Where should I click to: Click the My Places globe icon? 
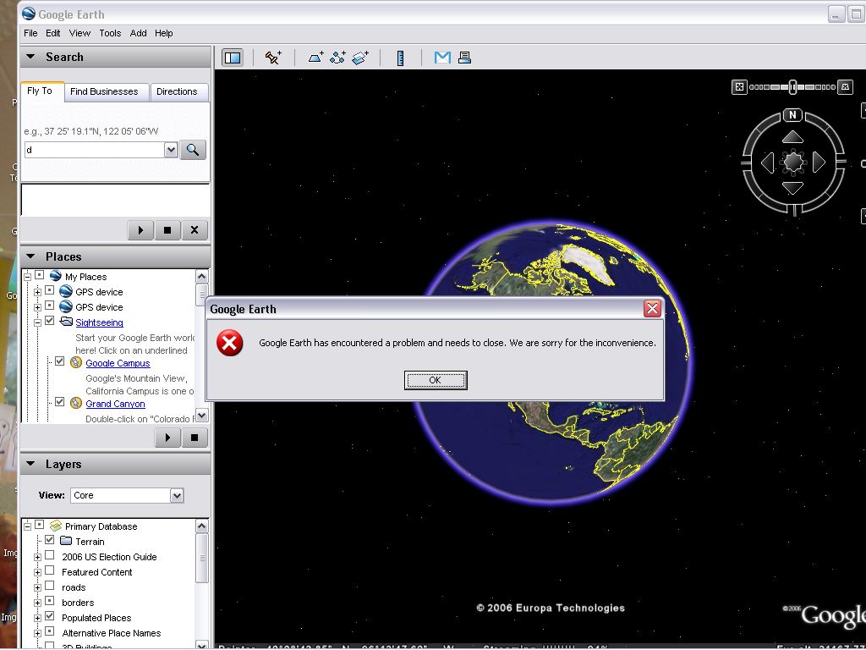pos(55,276)
